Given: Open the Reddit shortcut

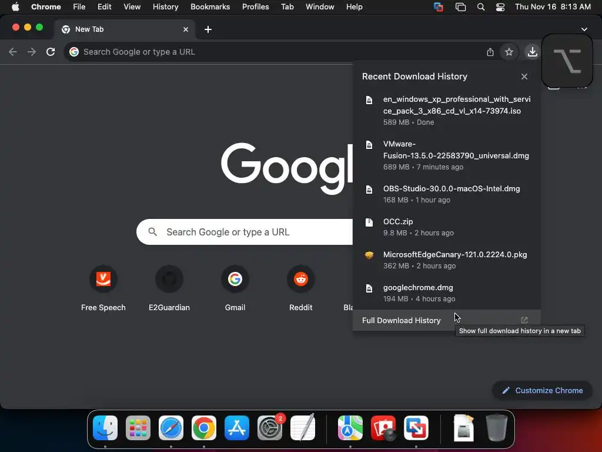Looking at the screenshot, I should (x=301, y=288).
